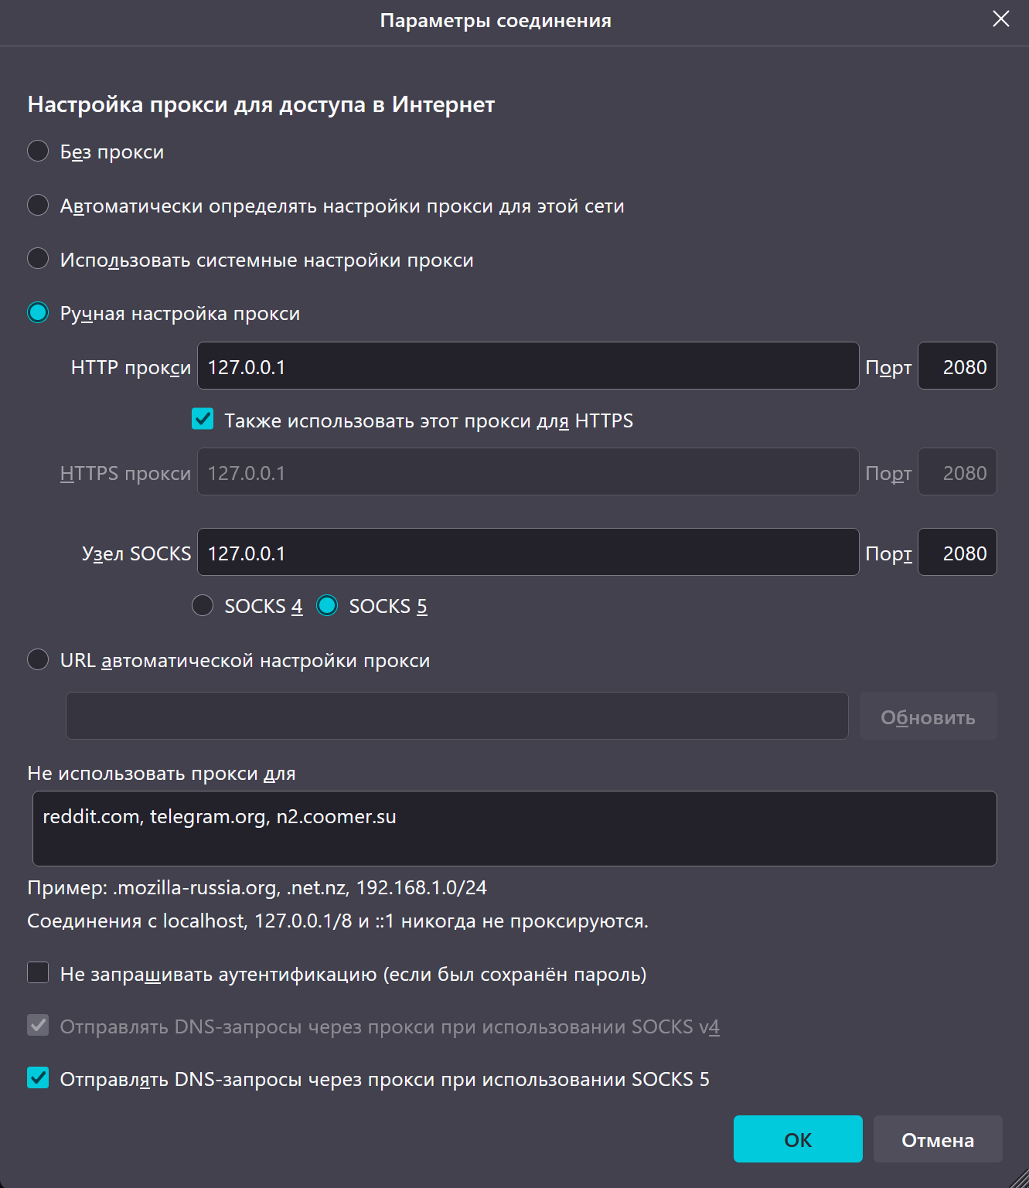
Task: Click the SOCKS host address field
Action: (x=528, y=553)
